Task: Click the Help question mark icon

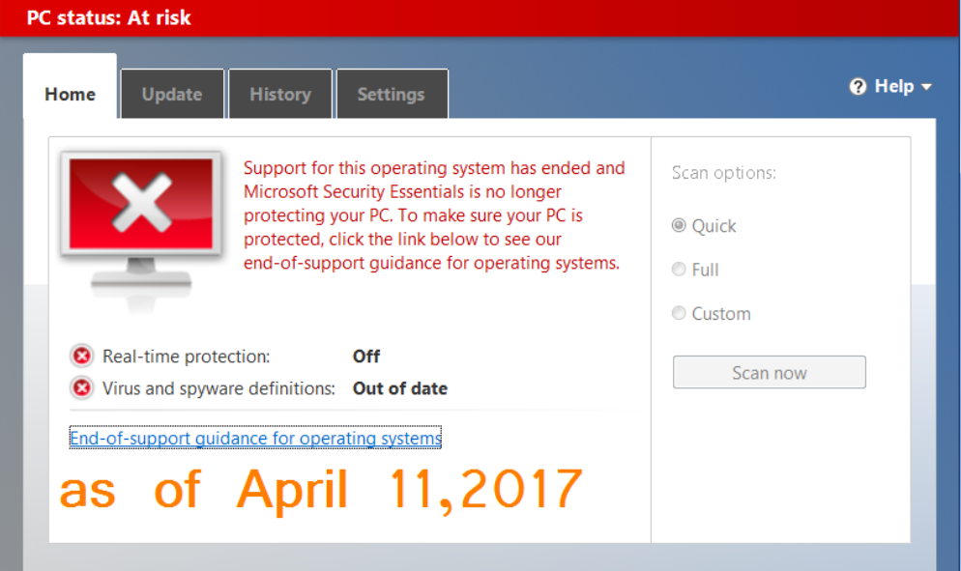Action: (x=858, y=87)
